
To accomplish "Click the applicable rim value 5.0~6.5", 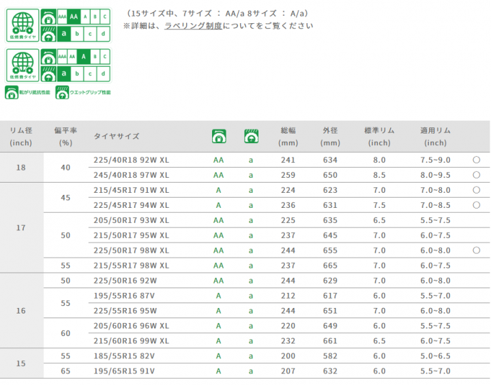I will (x=435, y=356).
